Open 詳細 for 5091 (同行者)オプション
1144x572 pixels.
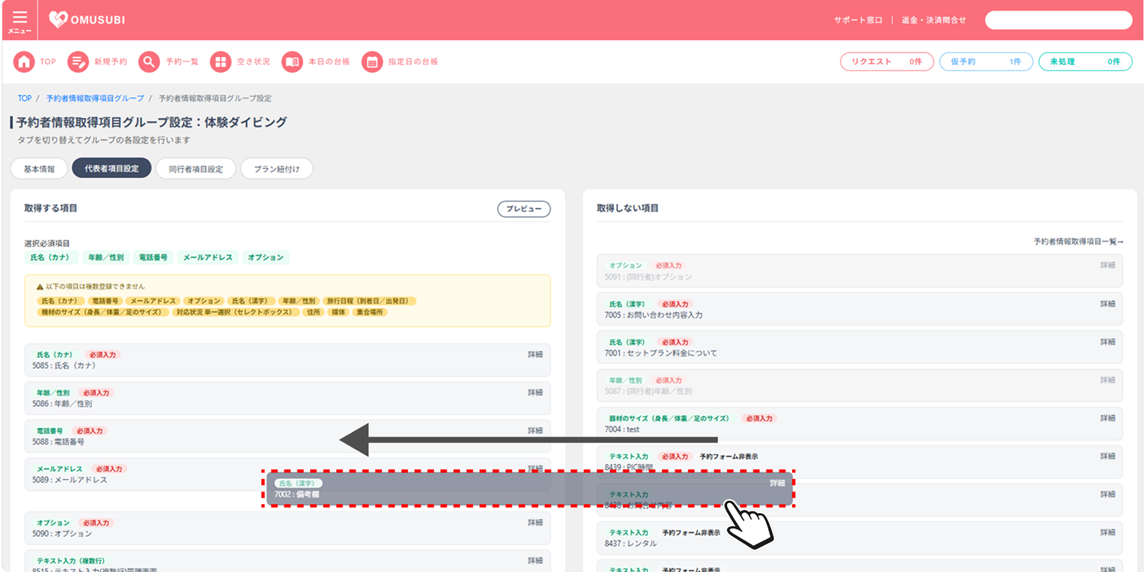(x=1108, y=265)
